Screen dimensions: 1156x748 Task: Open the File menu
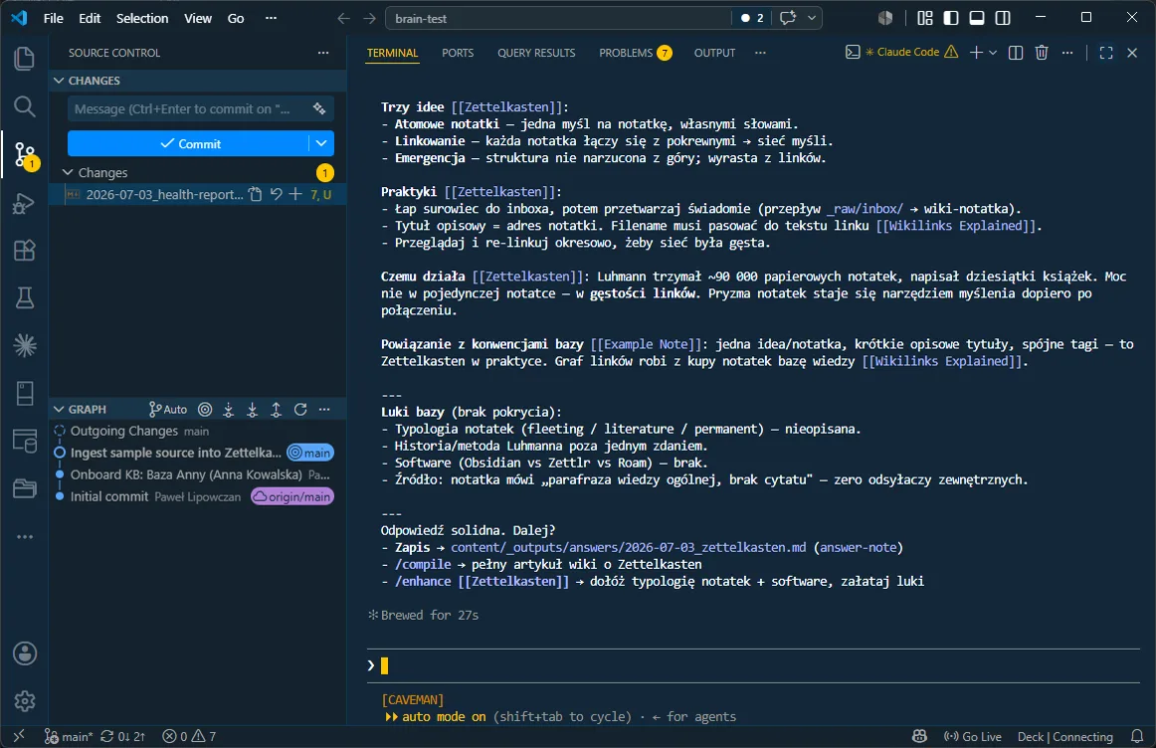pos(53,18)
